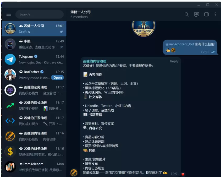Click the 小墨 cat avatar
Image resolution: width=221 pixels, height=177 pixels.
(10, 44)
